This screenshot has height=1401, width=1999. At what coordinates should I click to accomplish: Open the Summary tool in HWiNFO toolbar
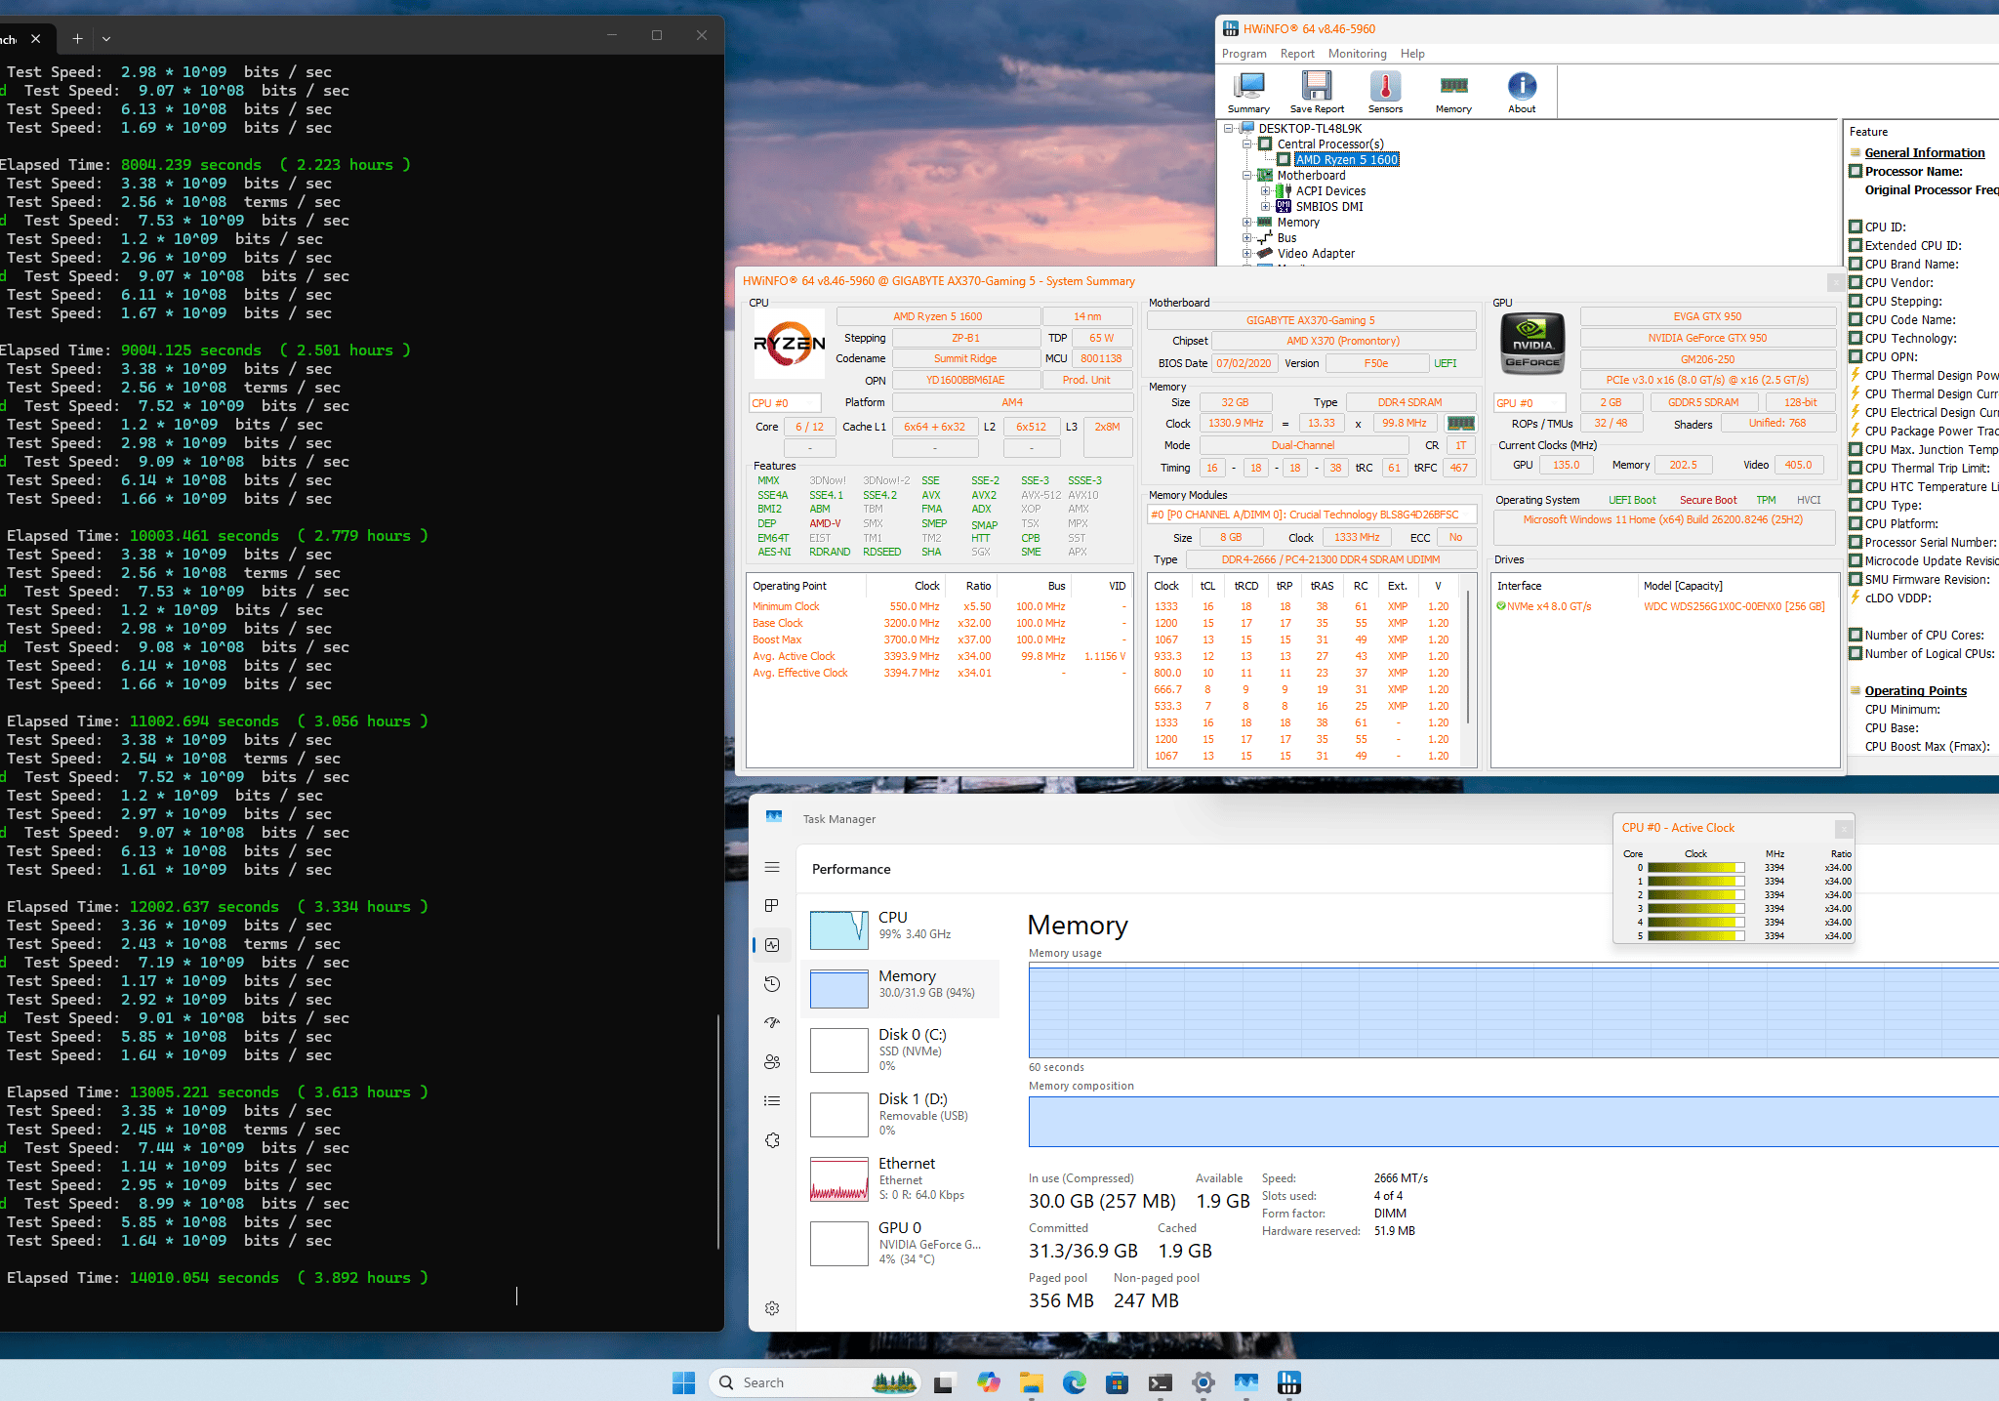(x=1248, y=93)
